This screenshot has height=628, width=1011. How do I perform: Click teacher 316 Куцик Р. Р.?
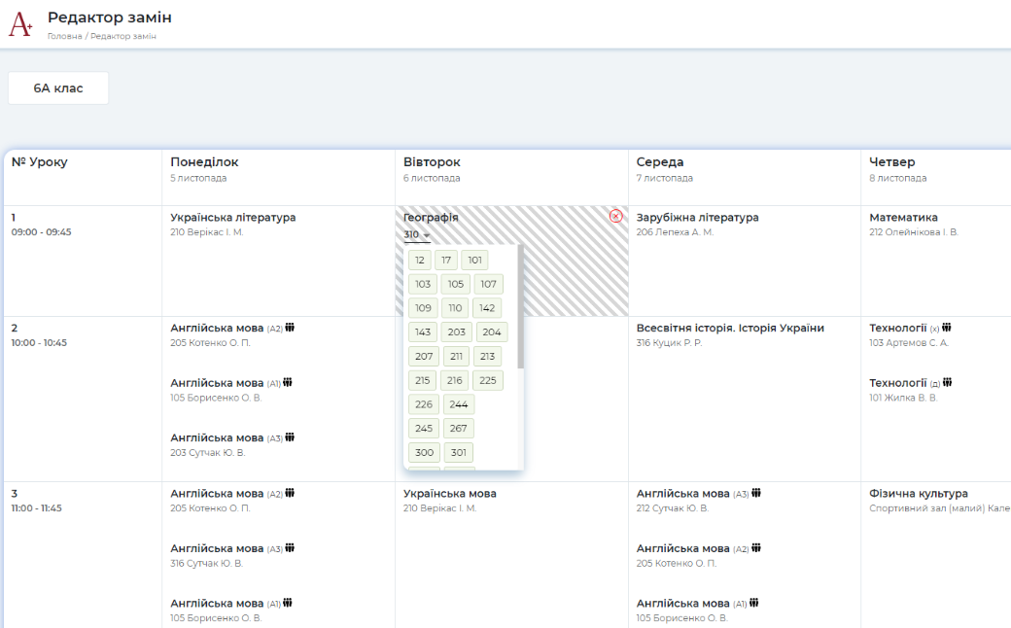(x=669, y=343)
